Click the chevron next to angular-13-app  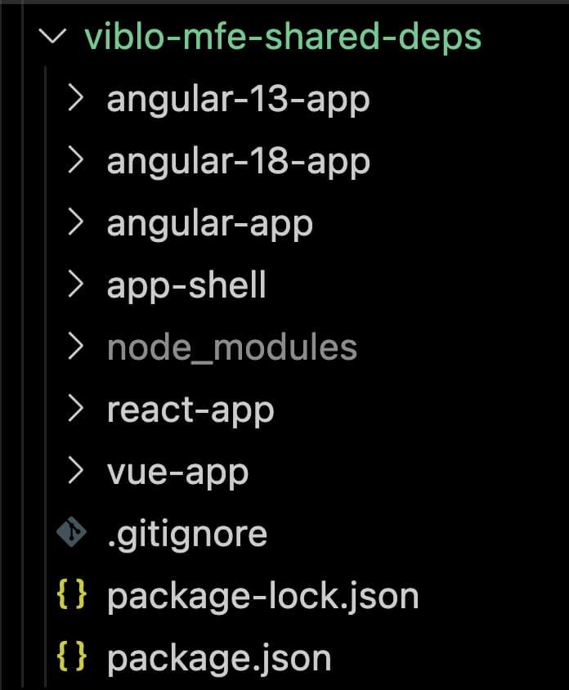click(76, 98)
